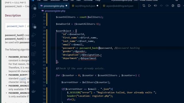Image resolution: width=184 pixels, height=103 pixels.
Task: Click the Description heading in browser
Action: pos(13,15)
